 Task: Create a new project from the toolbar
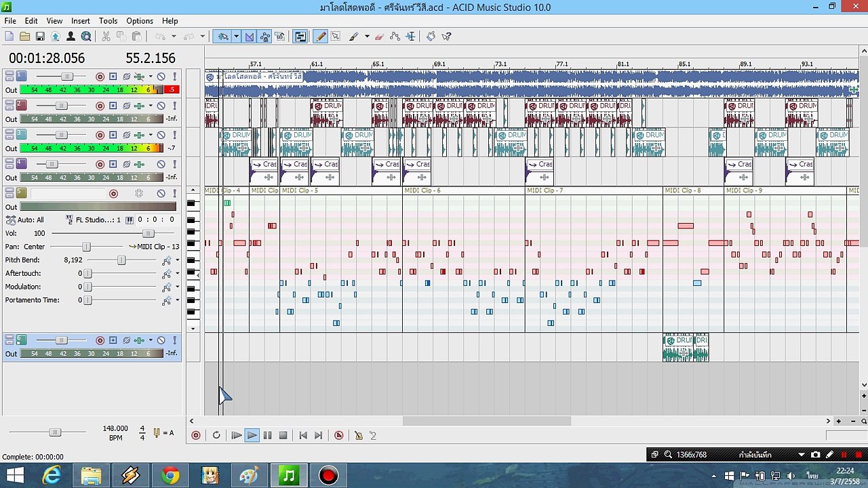pos(9,37)
